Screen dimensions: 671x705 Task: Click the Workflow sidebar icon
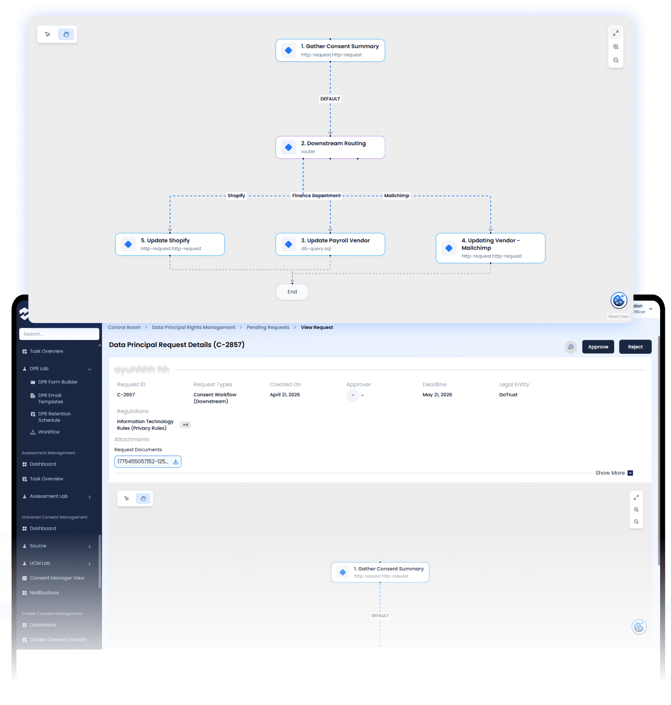tap(33, 432)
